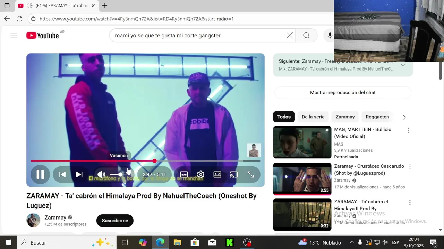Open options for 'MAG, MARTTEIN - Bullicio'
444x249 pixels.
tap(408, 130)
